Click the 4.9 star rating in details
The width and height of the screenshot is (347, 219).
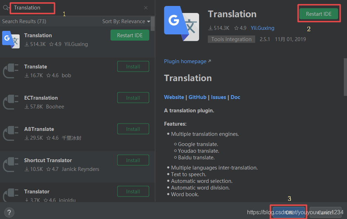[x=240, y=28]
